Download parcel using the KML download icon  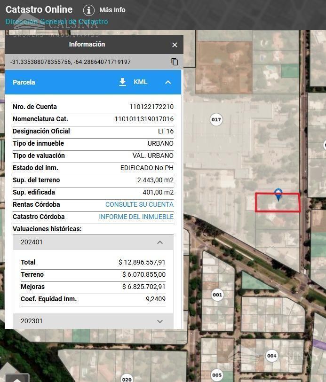click(122, 82)
